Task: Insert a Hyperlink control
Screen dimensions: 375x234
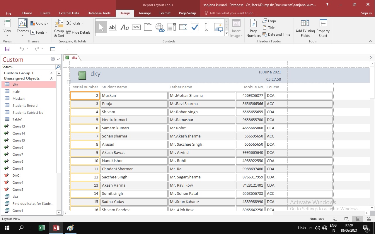Action: (160, 27)
